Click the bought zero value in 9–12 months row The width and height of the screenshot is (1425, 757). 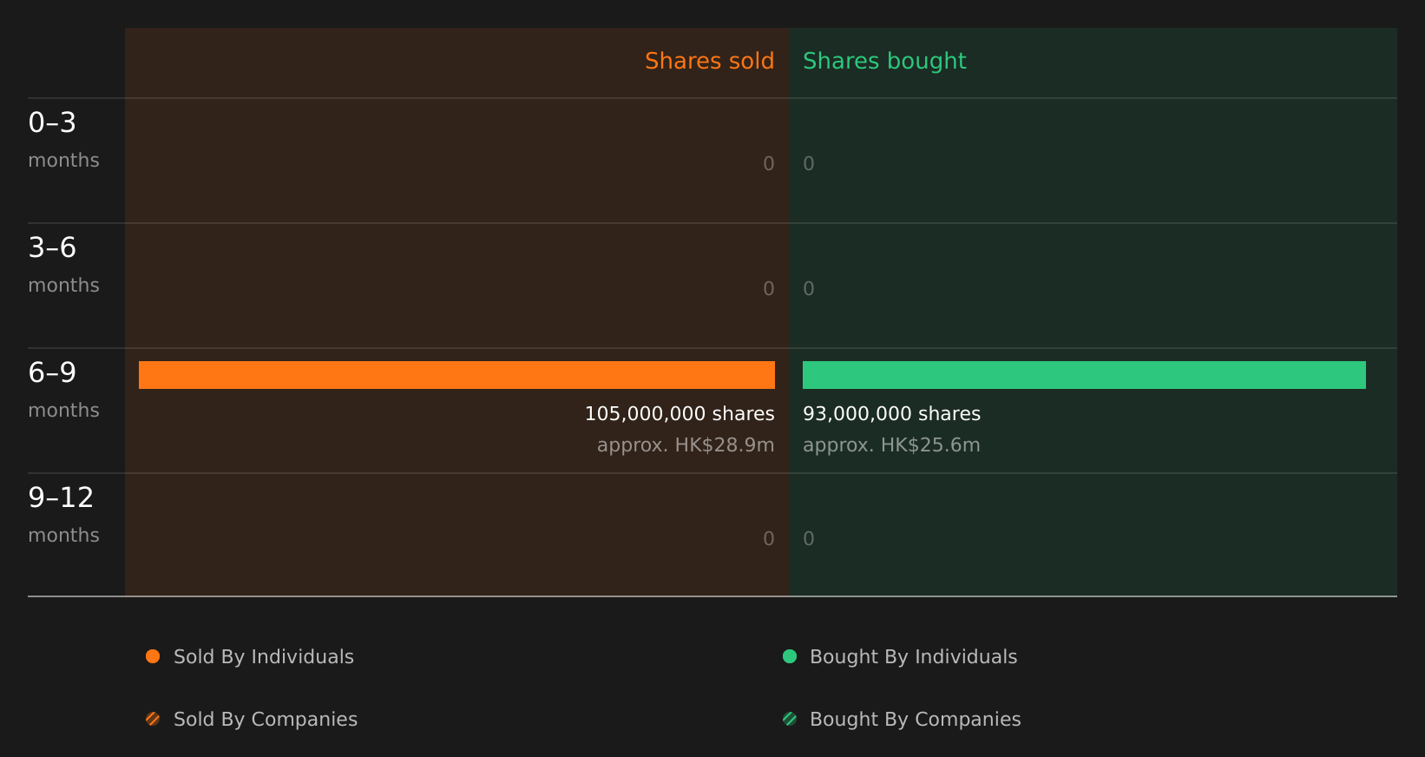tap(809, 539)
